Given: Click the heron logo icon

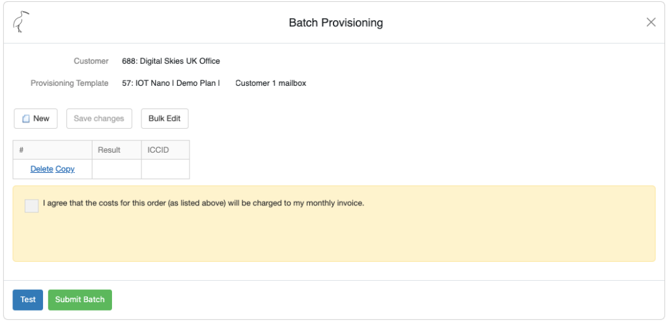Looking at the screenshot, I should point(21,22).
